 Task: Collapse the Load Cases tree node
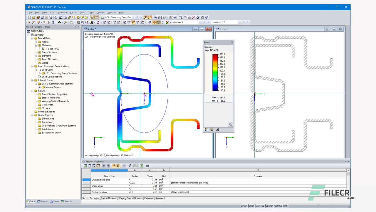(36, 70)
